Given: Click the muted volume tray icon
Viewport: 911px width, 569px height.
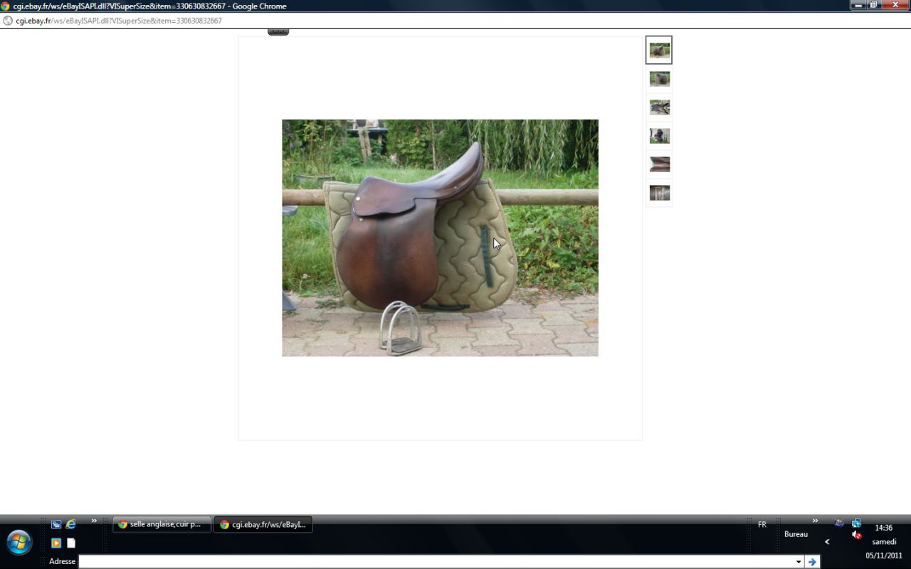Looking at the screenshot, I should (x=857, y=535).
